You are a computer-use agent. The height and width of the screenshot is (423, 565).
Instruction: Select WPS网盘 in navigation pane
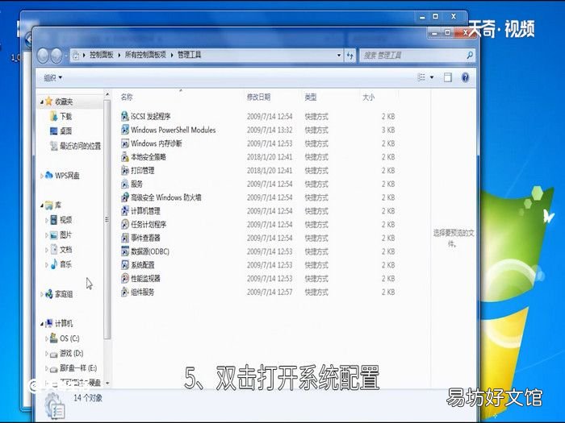click(x=62, y=176)
